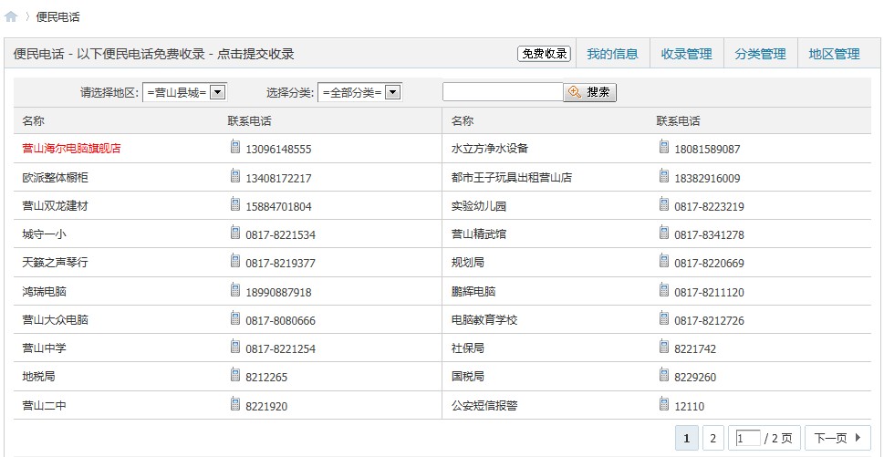Screen dimensions: 884x457
Task: Click the phone icon beside 18382916009
Action: [664, 176]
